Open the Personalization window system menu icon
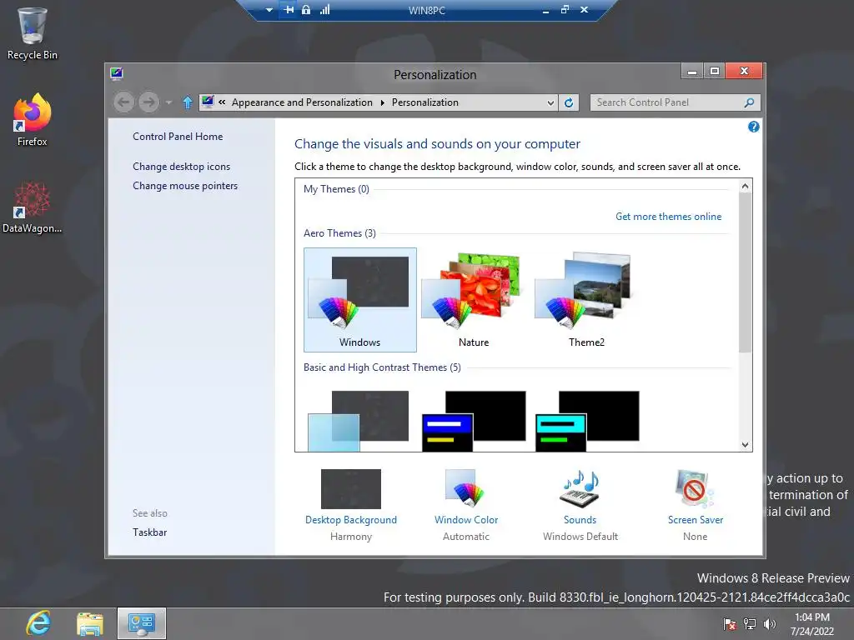 tap(117, 73)
